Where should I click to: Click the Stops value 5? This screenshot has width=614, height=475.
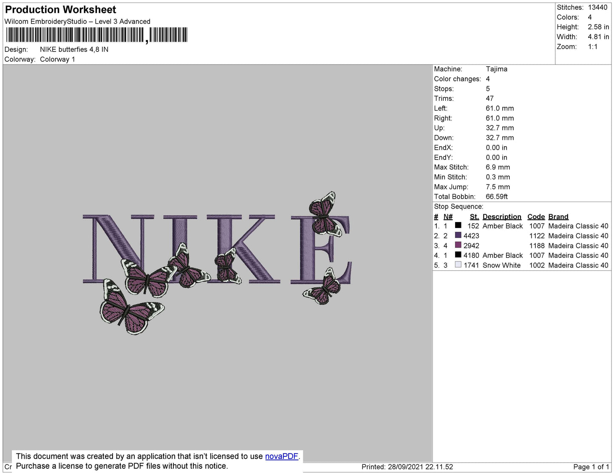[488, 88]
